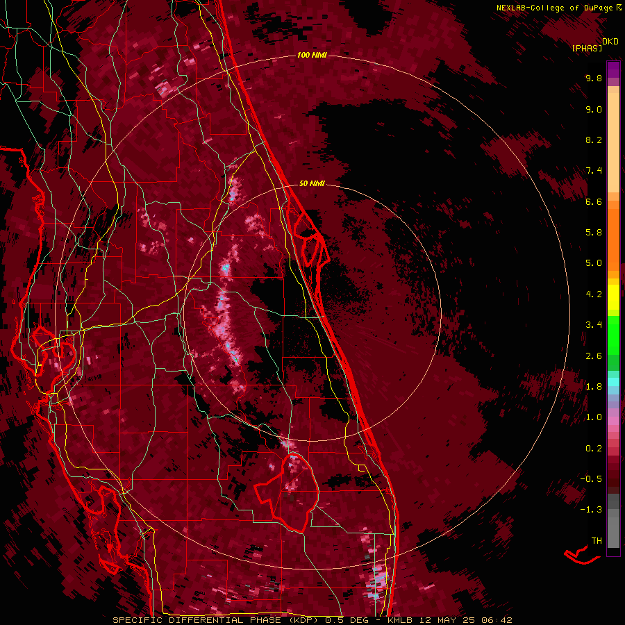Pick the yellow color bar segment

tap(613, 297)
